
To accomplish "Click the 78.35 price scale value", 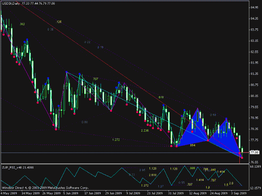I will (254, 129).
